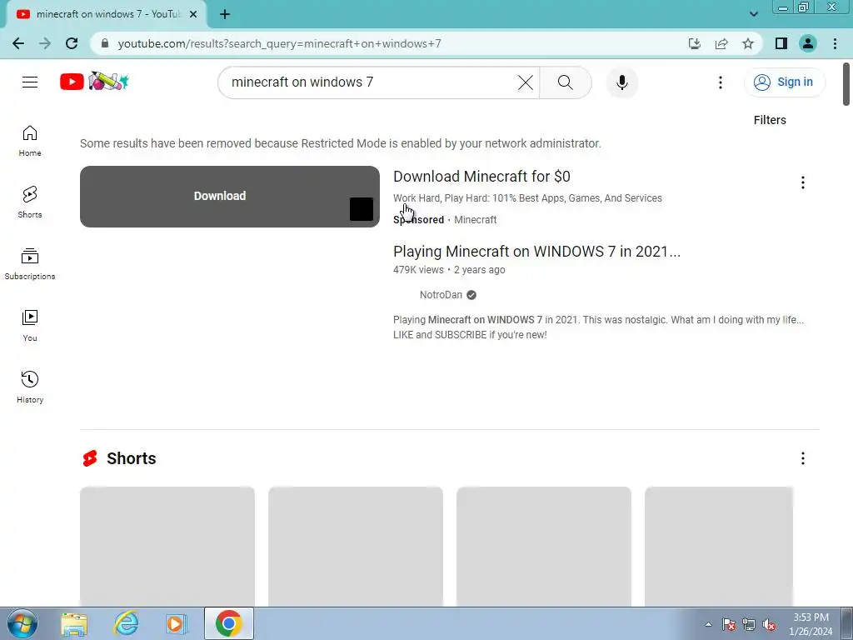The width and height of the screenshot is (853, 640).
Task: Start voice search with microphone
Action: tap(621, 82)
